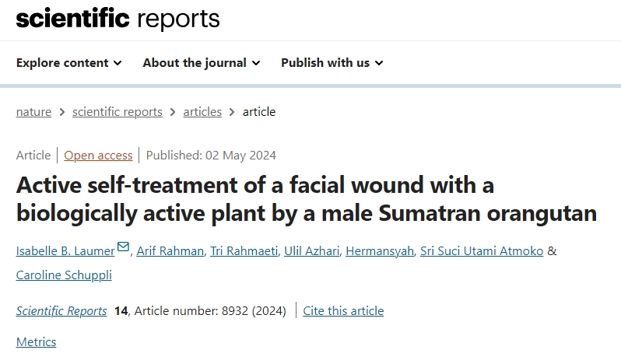
Task: Expand the Publish with us chevron
Action: coord(379,63)
